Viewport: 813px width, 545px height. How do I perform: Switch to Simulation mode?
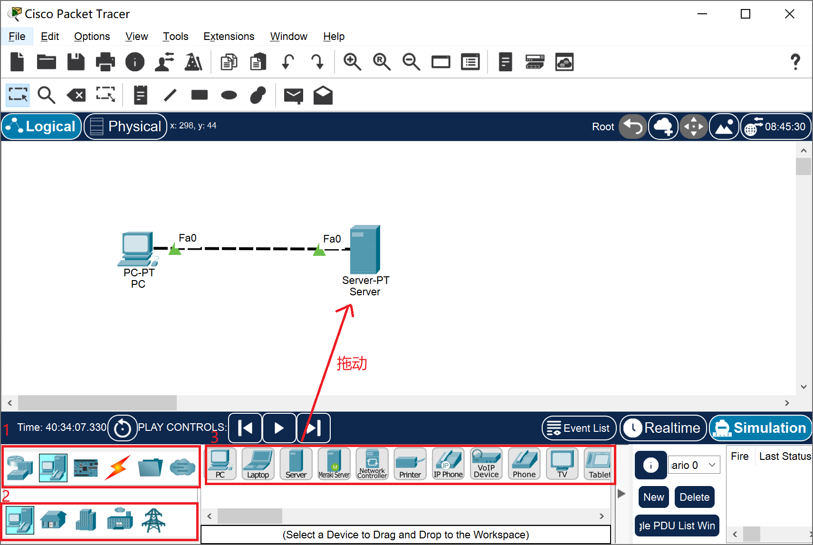pyautogui.click(x=760, y=428)
